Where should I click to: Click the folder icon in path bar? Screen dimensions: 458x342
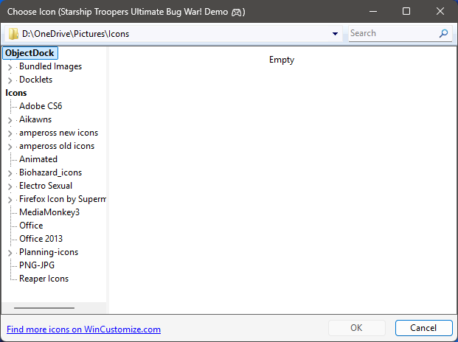[13, 34]
